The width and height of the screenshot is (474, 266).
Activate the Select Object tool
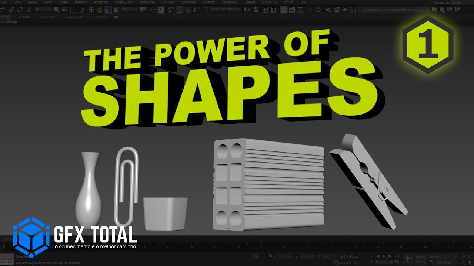(x=56, y=10)
